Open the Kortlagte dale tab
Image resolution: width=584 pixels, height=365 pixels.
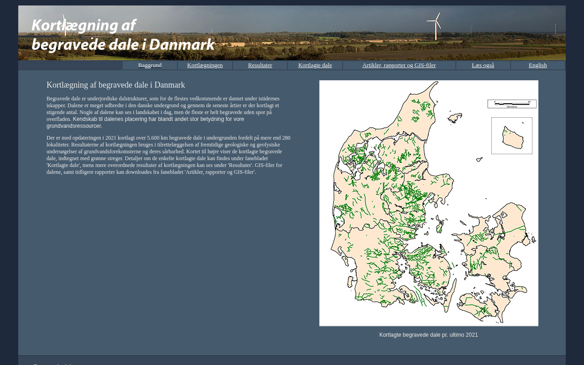coord(315,65)
